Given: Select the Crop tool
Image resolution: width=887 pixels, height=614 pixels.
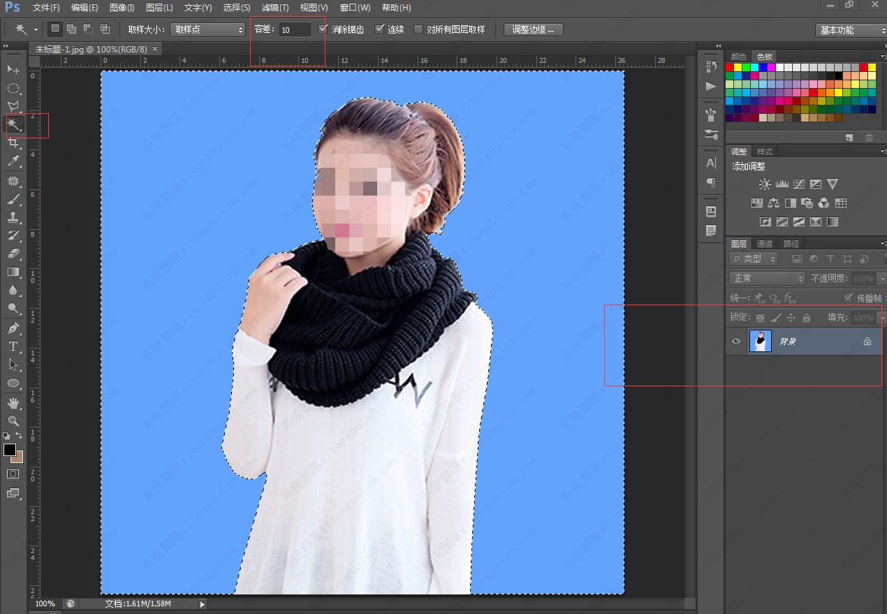Looking at the screenshot, I should [13, 142].
